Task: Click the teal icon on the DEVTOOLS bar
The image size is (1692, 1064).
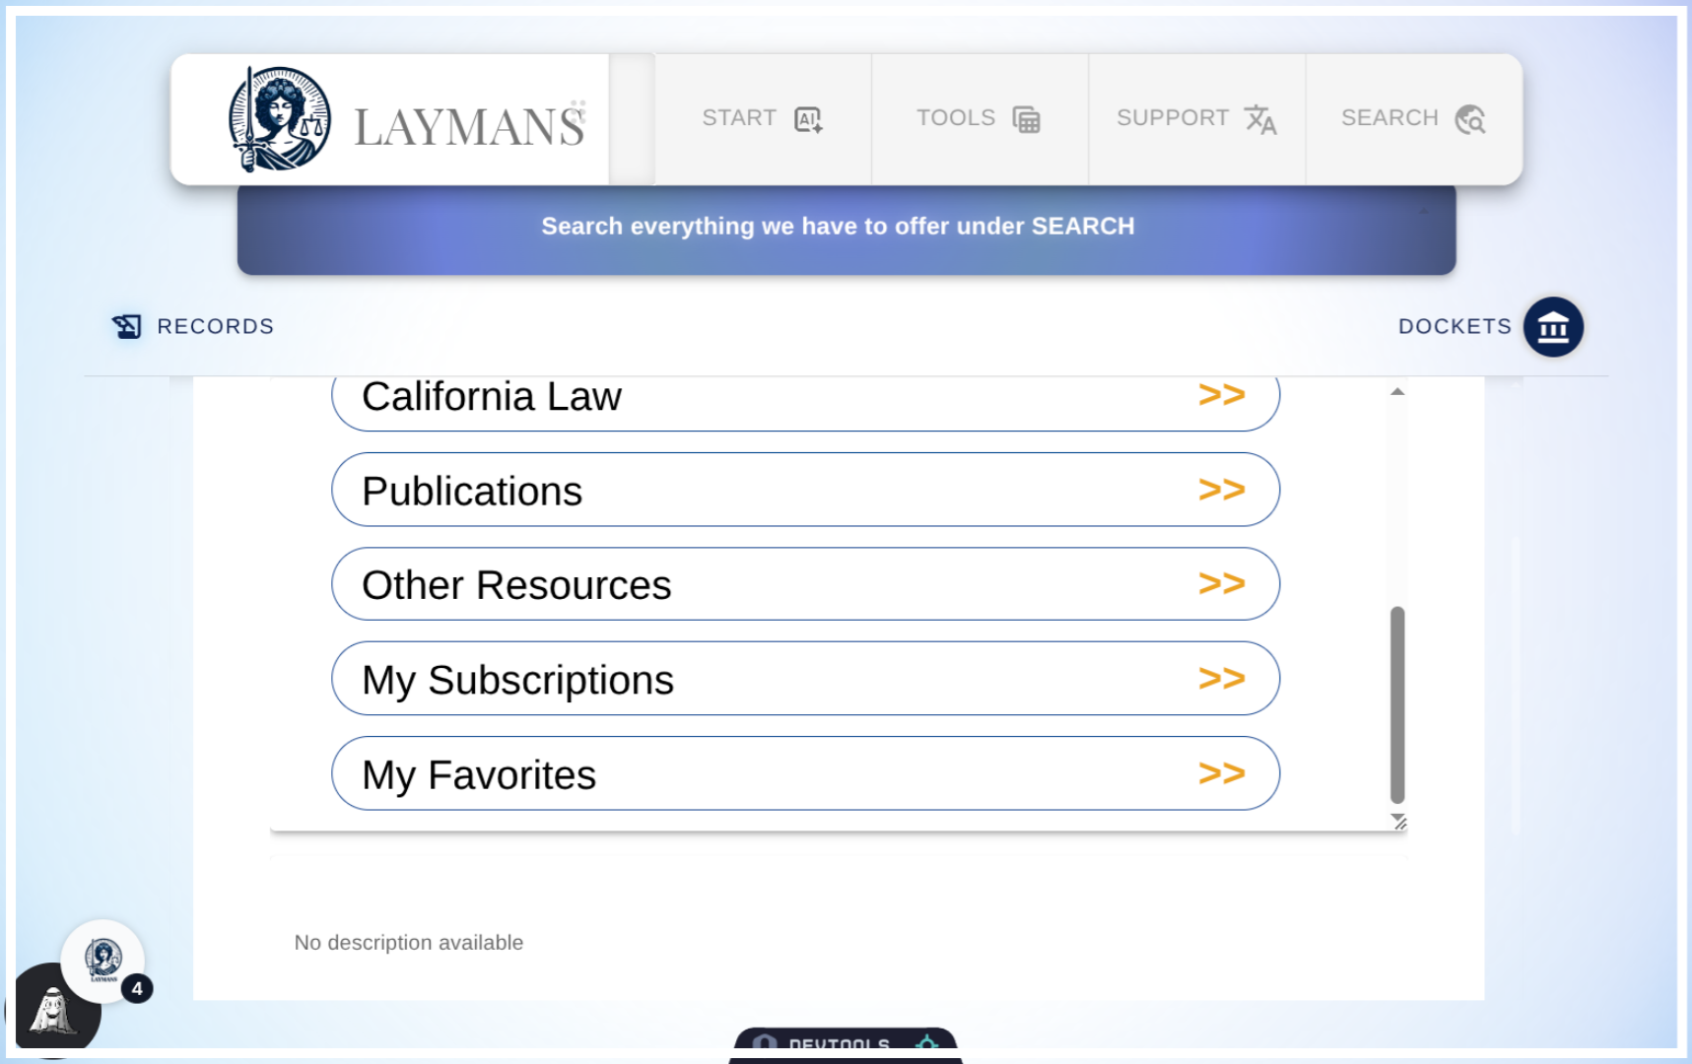Action: click(927, 1041)
